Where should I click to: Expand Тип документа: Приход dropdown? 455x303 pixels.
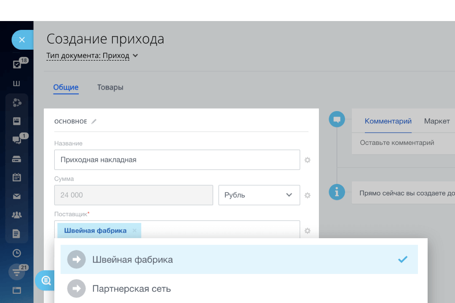coord(135,56)
